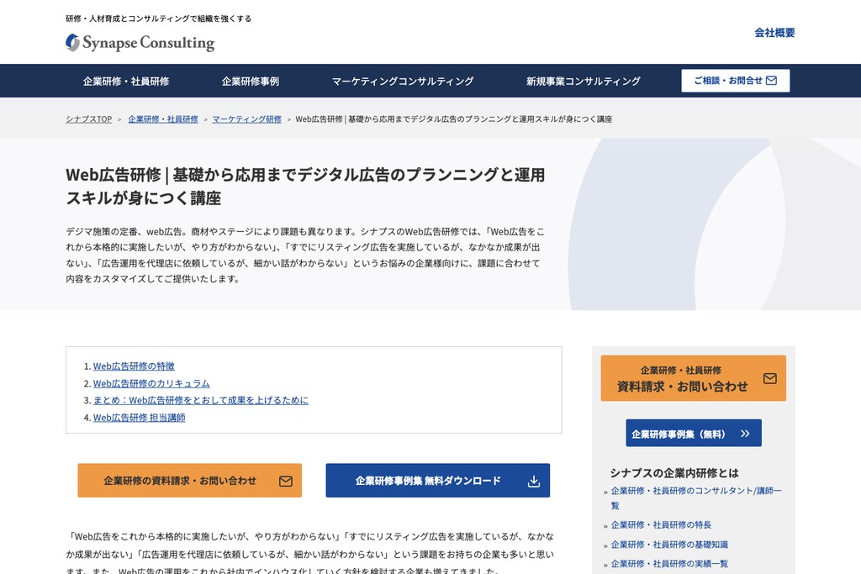Click the 企業研修事例集 無料ダウンロード button

[x=437, y=481]
